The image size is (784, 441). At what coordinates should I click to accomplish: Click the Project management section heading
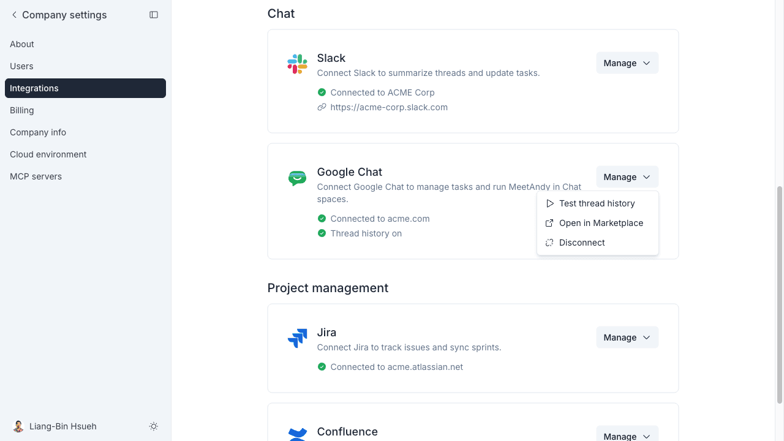click(x=328, y=288)
